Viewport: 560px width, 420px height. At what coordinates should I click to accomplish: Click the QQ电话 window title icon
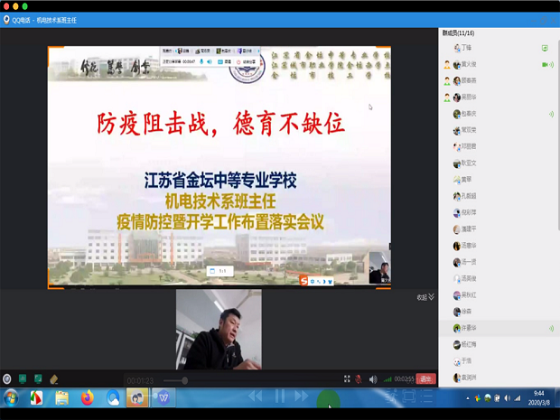[x=7, y=20]
